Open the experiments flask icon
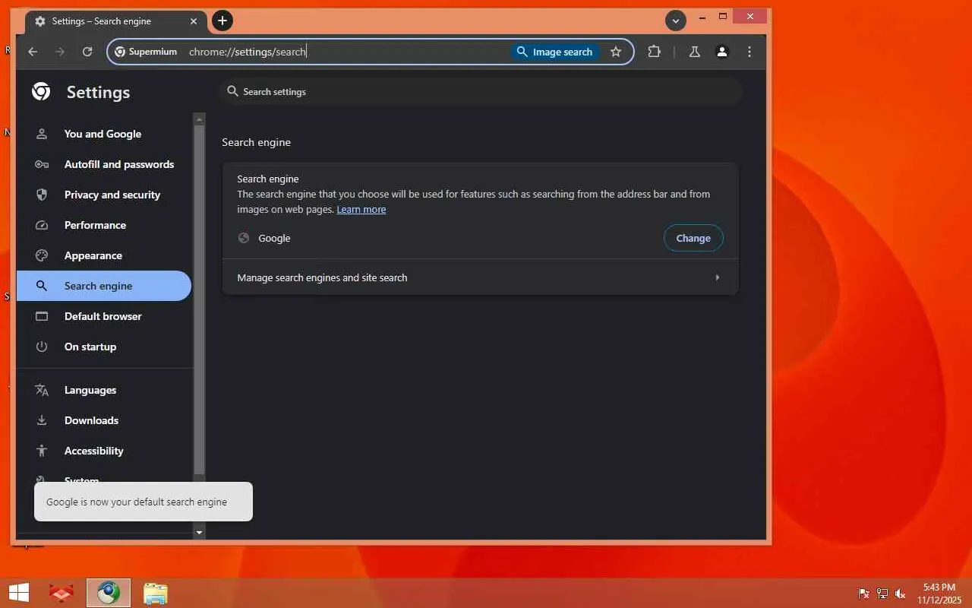The width and height of the screenshot is (972, 608). [x=694, y=52]
